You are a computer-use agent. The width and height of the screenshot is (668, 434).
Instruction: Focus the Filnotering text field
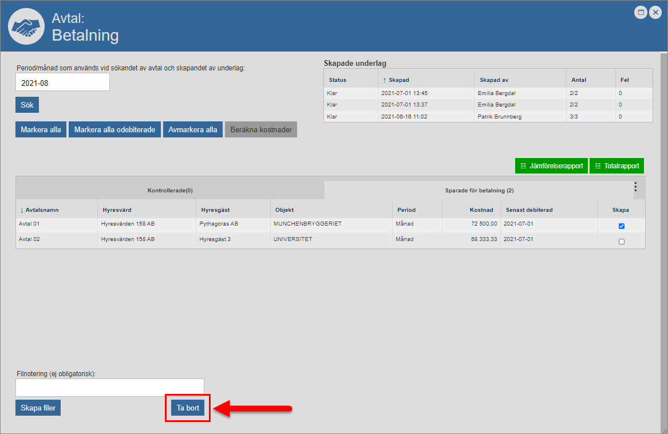[109, 388]
